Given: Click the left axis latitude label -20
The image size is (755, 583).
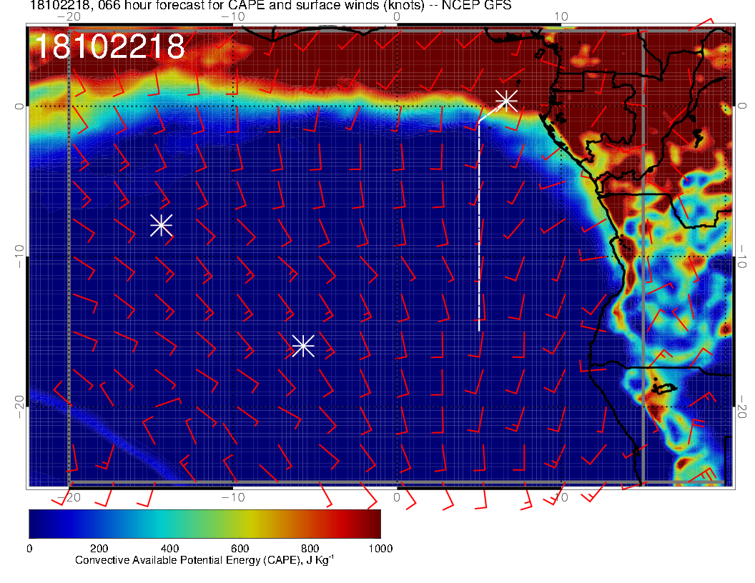Looking at the screenshot, I should tap(19, 407).
